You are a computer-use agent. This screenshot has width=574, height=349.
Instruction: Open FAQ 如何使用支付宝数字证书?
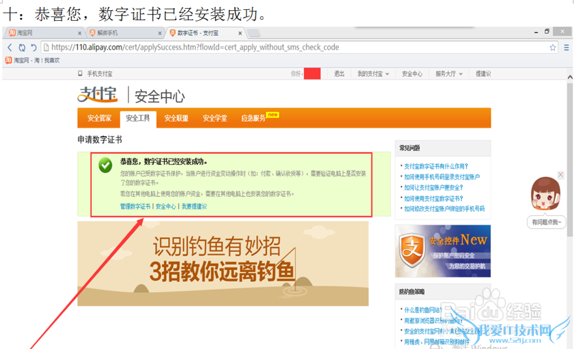click(x=433, y=199)
